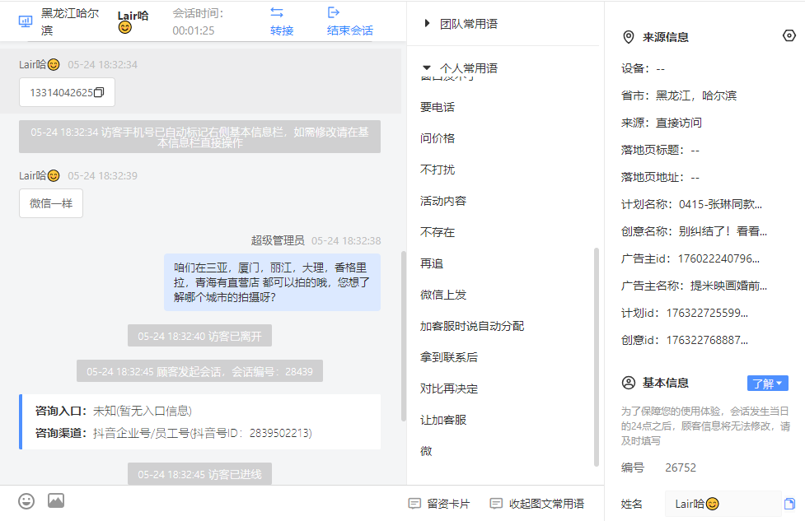
Task: Click the 访客已离开 system notice
Action: click(x=199, y=336)
